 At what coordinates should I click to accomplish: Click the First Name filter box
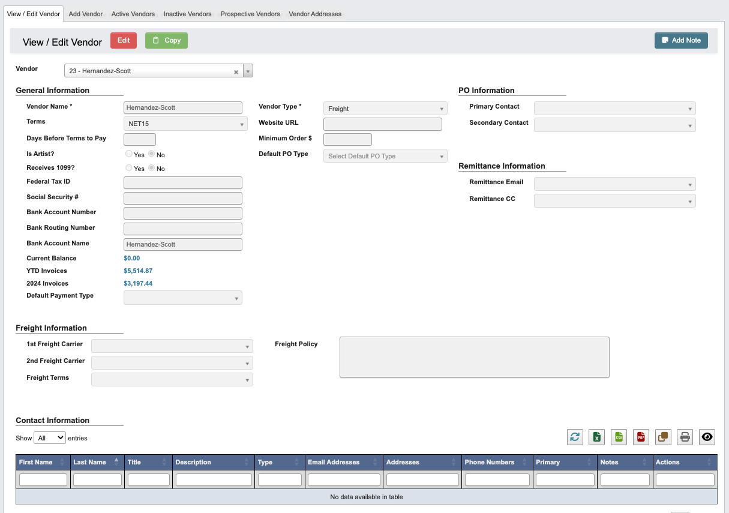point(43,480)
